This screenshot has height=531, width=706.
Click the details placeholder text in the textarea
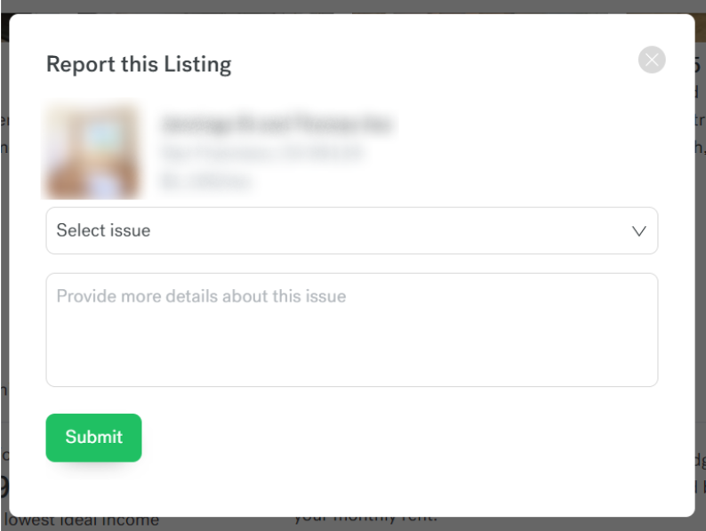(x=201, y=296)
